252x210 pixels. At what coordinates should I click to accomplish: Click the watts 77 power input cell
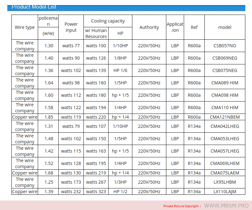(x=71, y=46)
